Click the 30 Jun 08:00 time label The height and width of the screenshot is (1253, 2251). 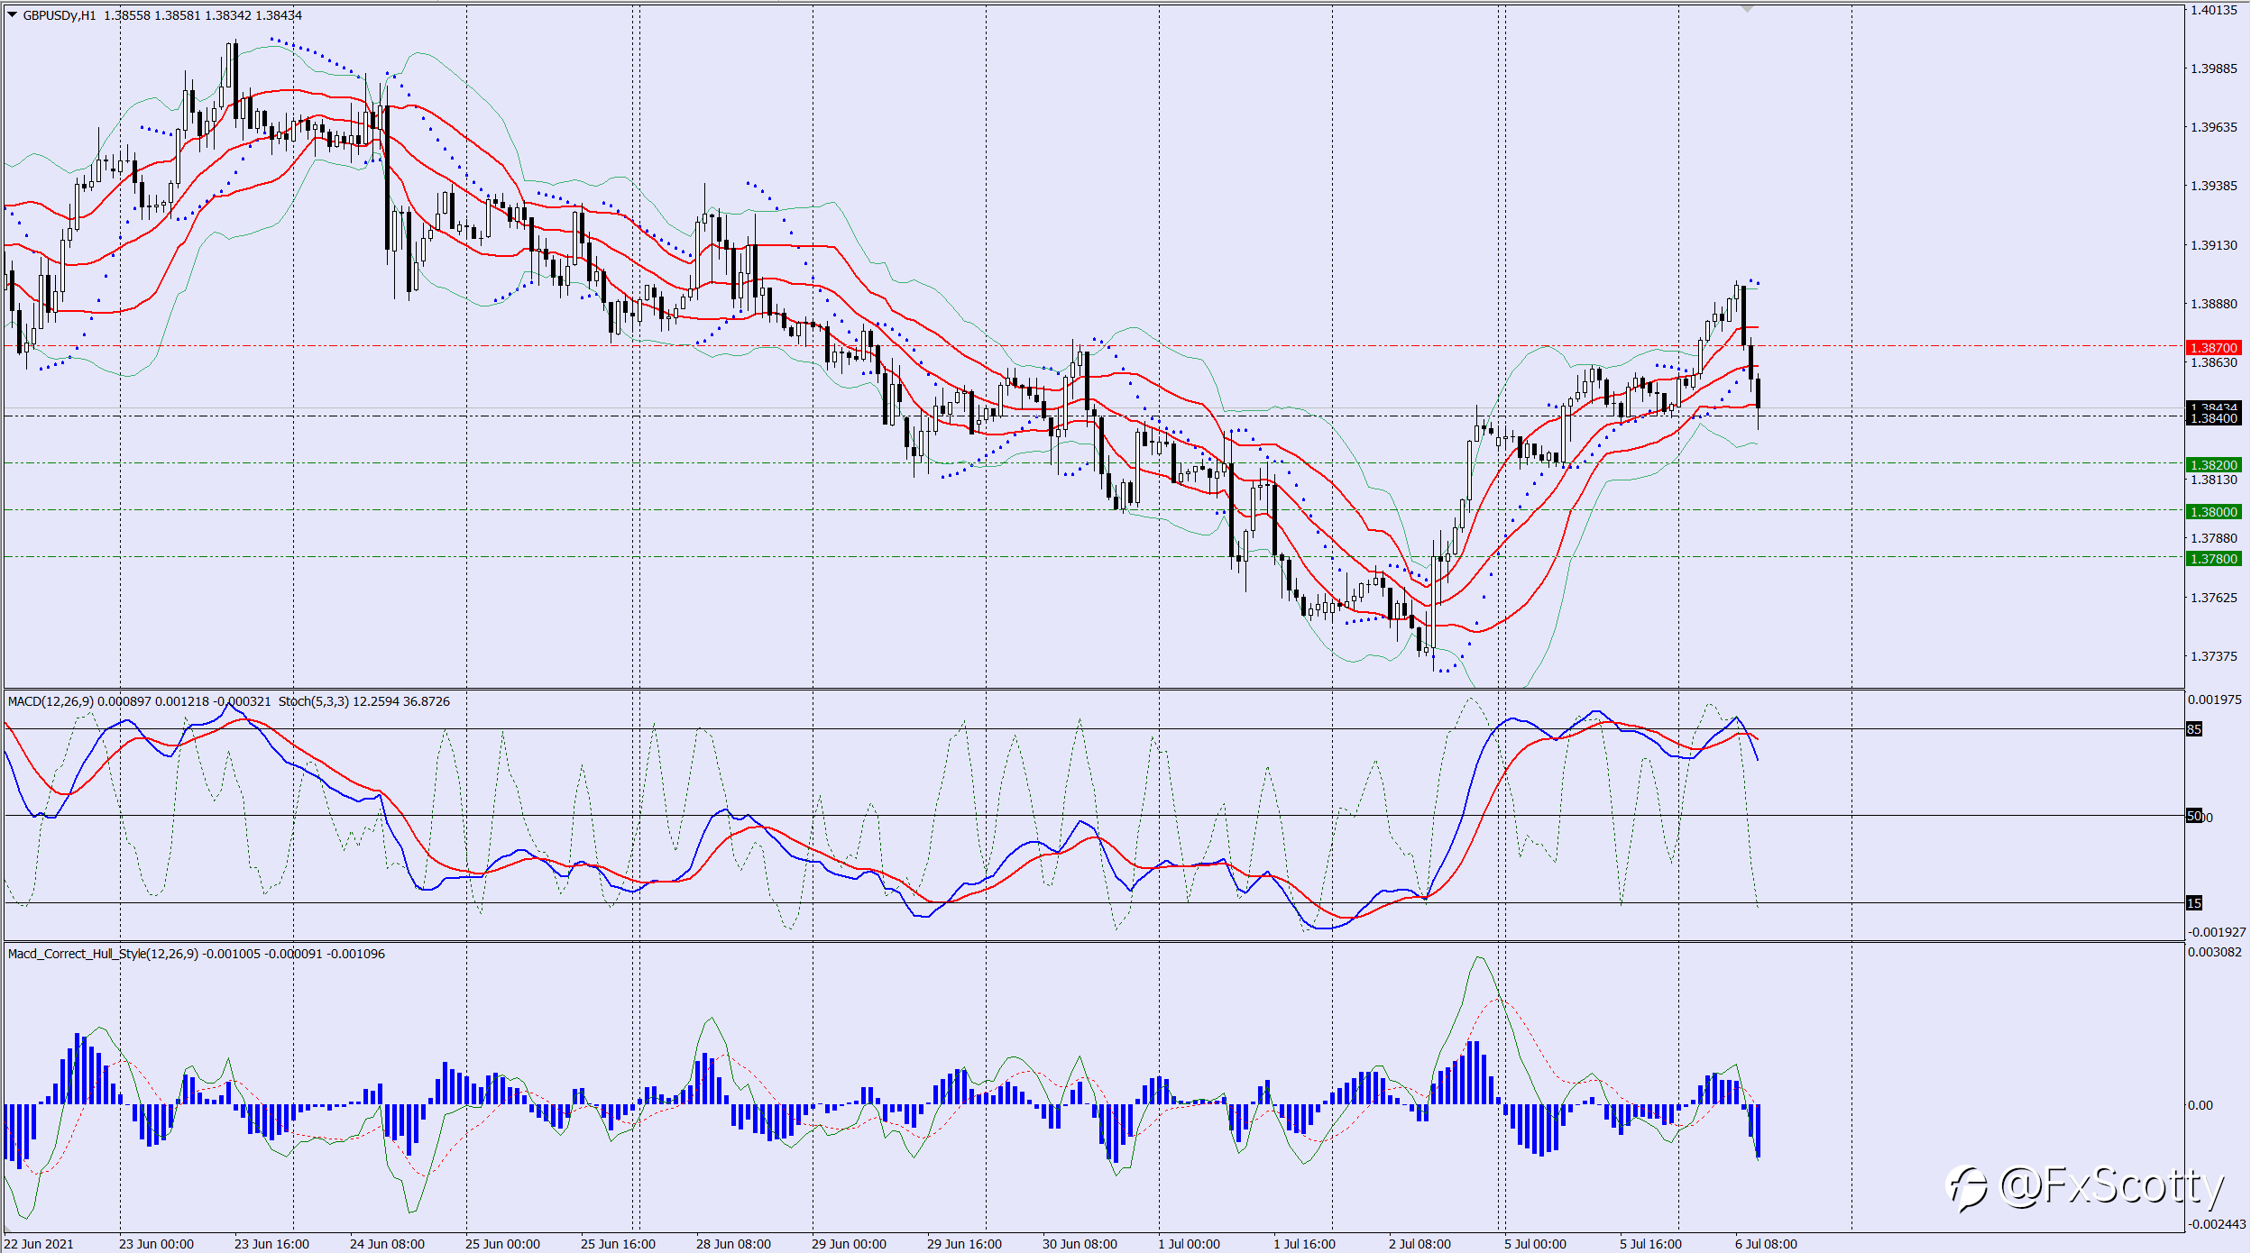[1080, 1244]
